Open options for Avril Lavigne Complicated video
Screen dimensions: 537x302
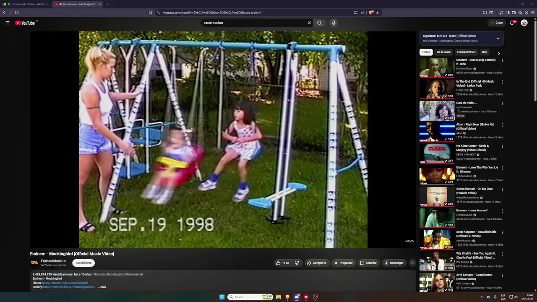click(502, 275)
